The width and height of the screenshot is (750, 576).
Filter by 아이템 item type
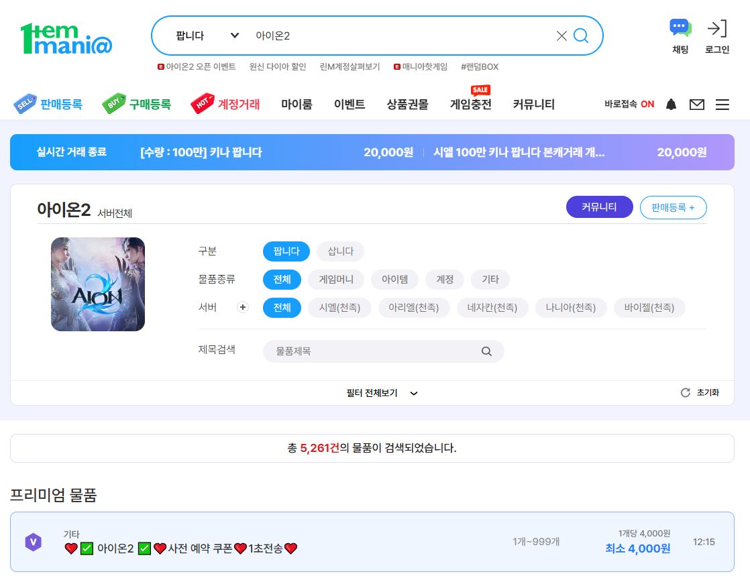click(x=394, y=279)
